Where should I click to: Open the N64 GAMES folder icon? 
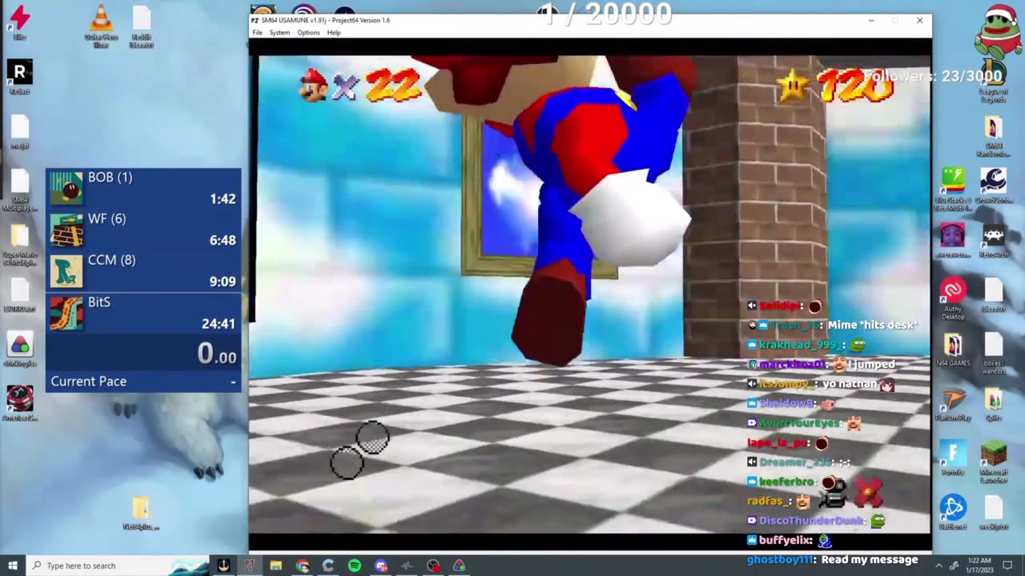pos(953,349)
